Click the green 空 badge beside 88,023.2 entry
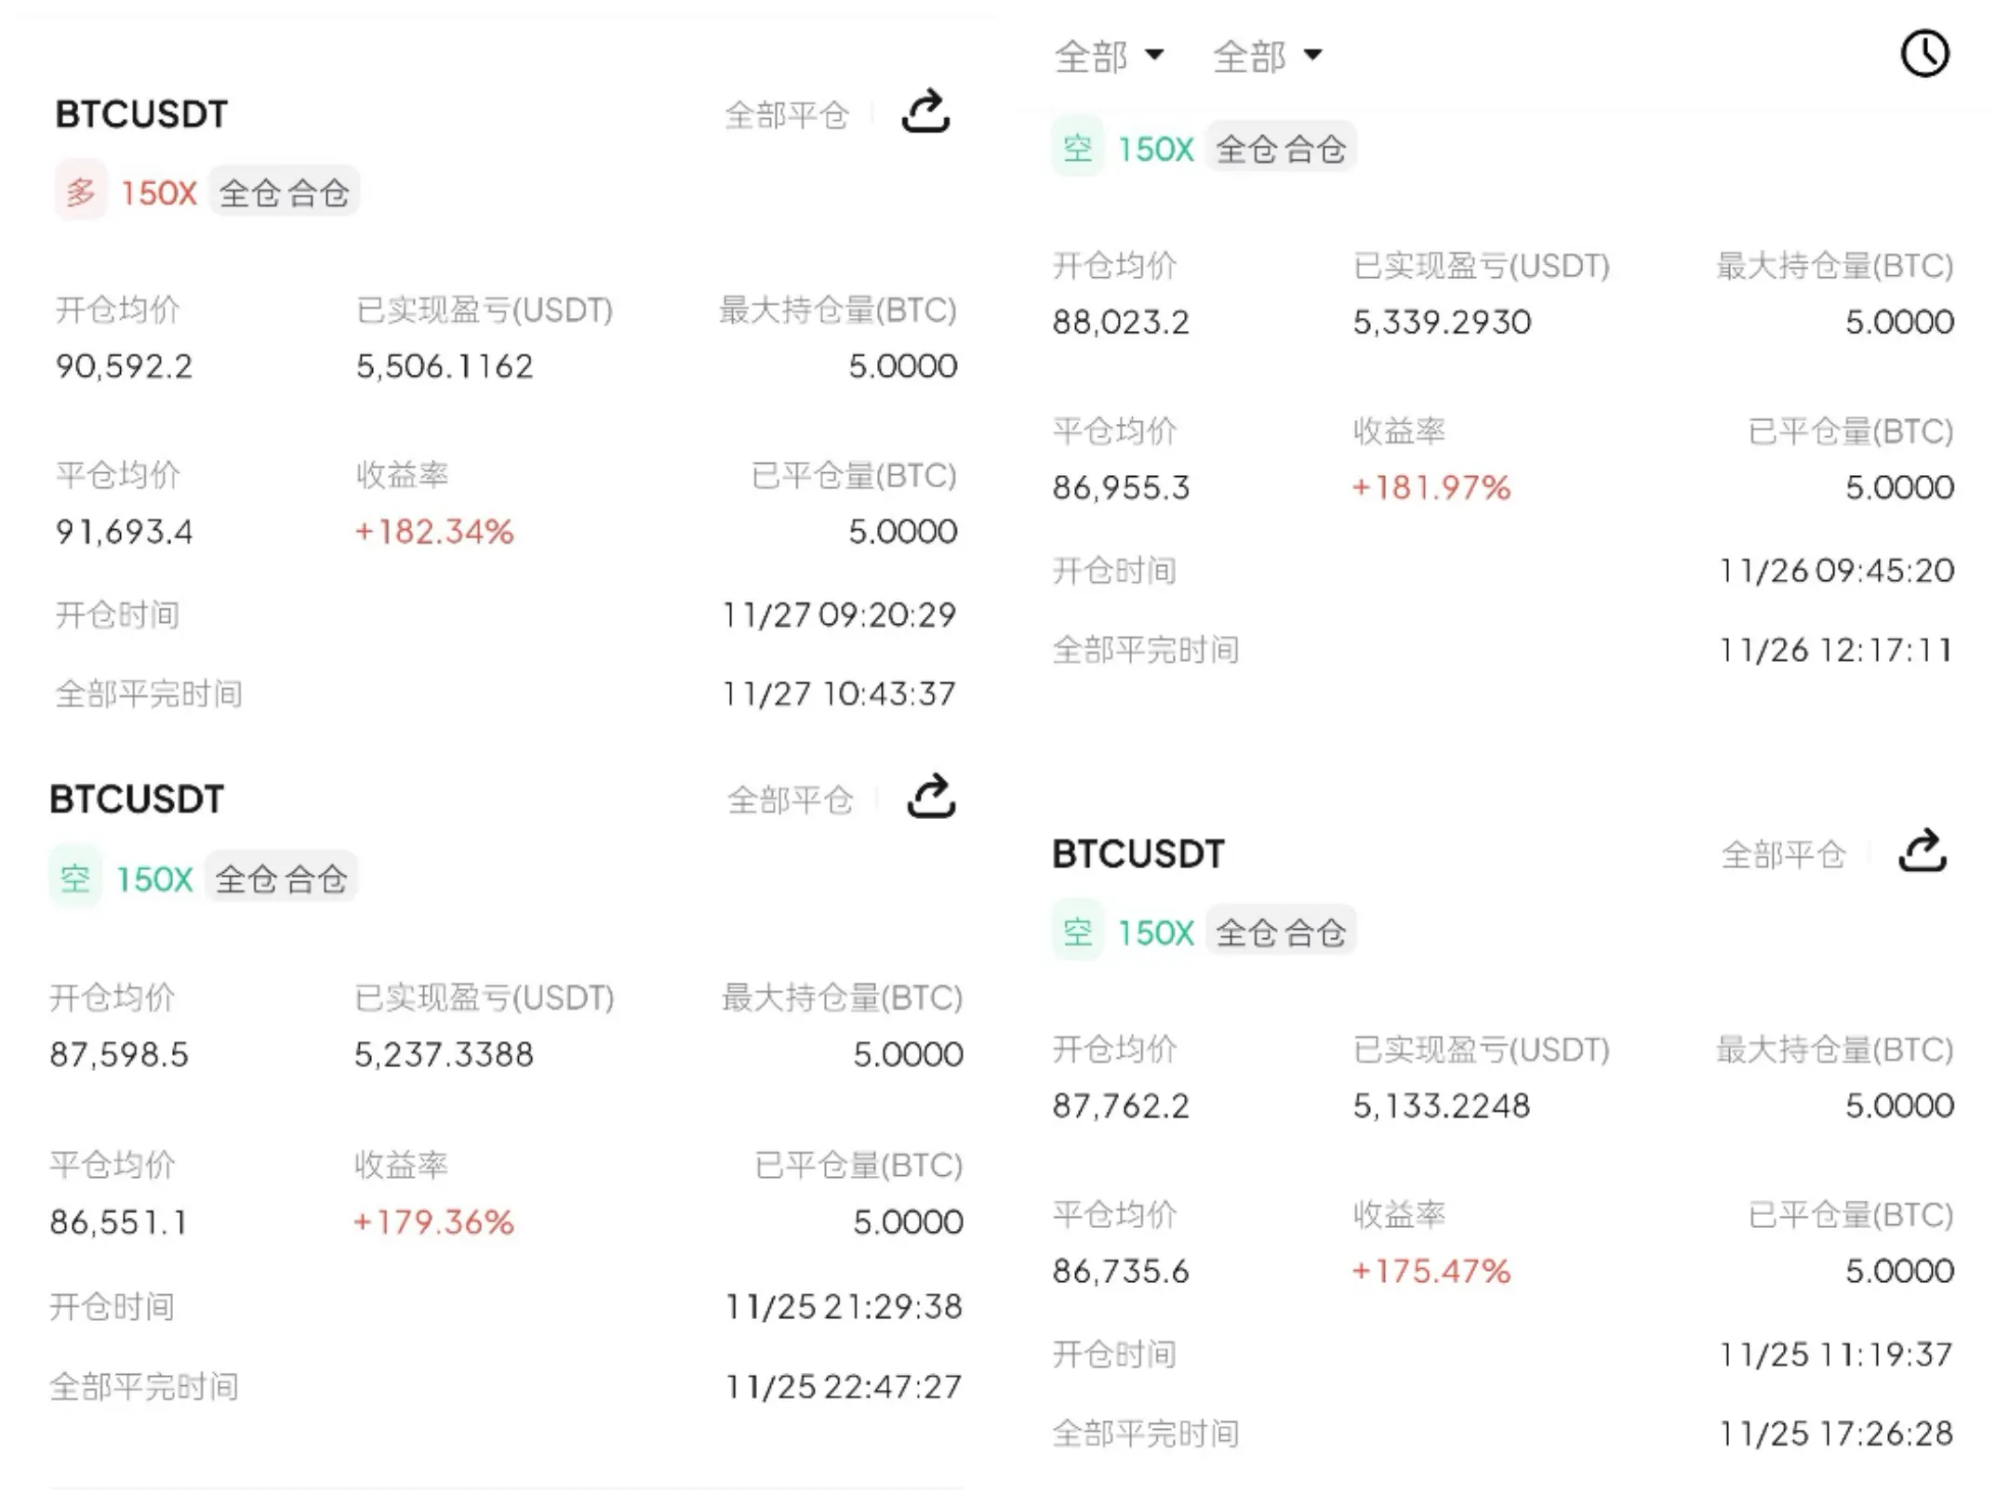Screen dimensions: 2009x1506 1078,147
